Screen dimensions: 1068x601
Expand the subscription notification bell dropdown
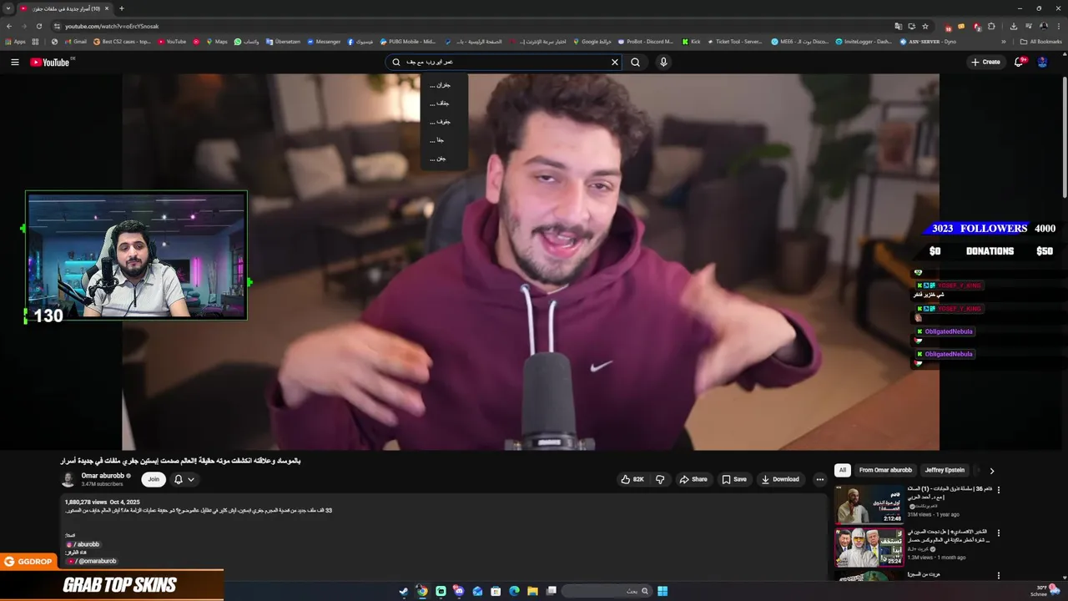[184, 479]
